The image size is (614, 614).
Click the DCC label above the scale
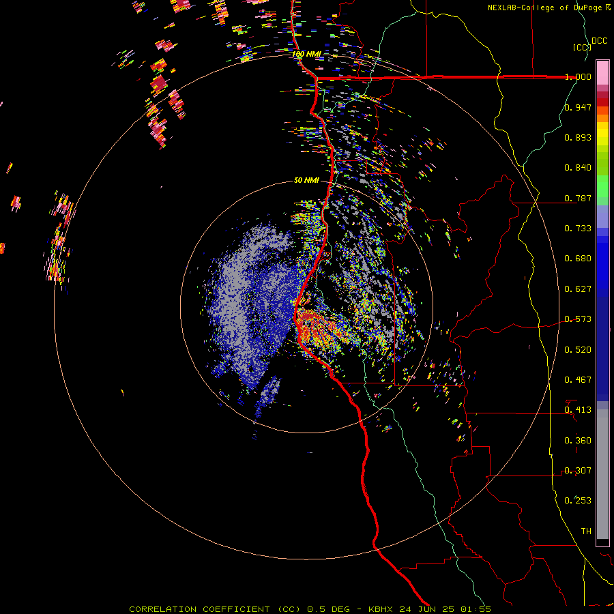coord(600,41)
